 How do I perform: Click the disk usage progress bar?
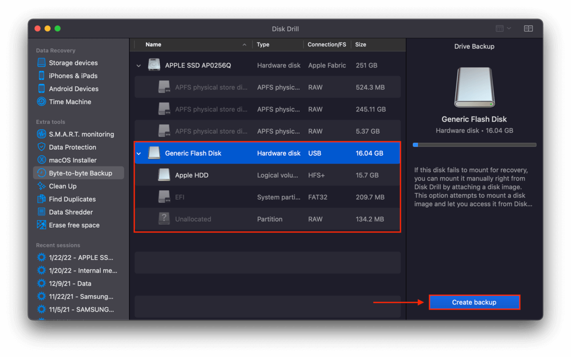pos(474,144)
